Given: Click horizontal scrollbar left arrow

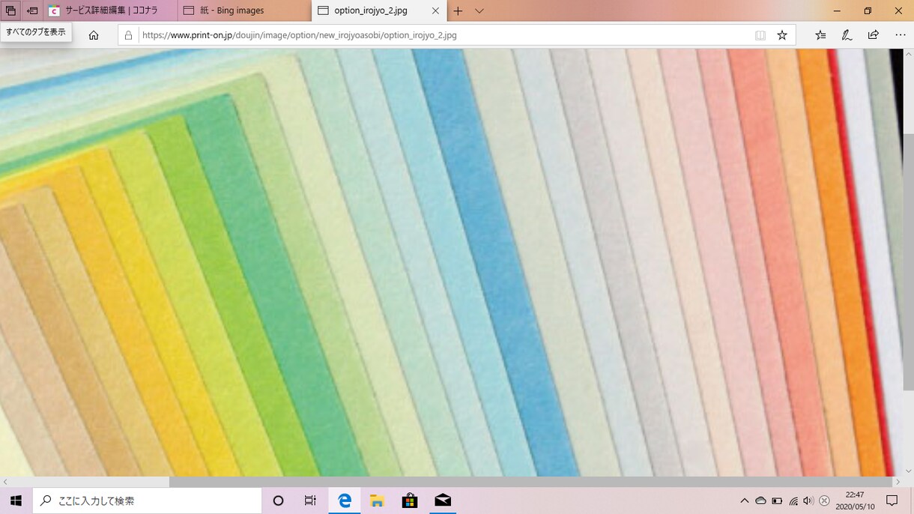Looking at the screenshot, I should pos(4,482).
